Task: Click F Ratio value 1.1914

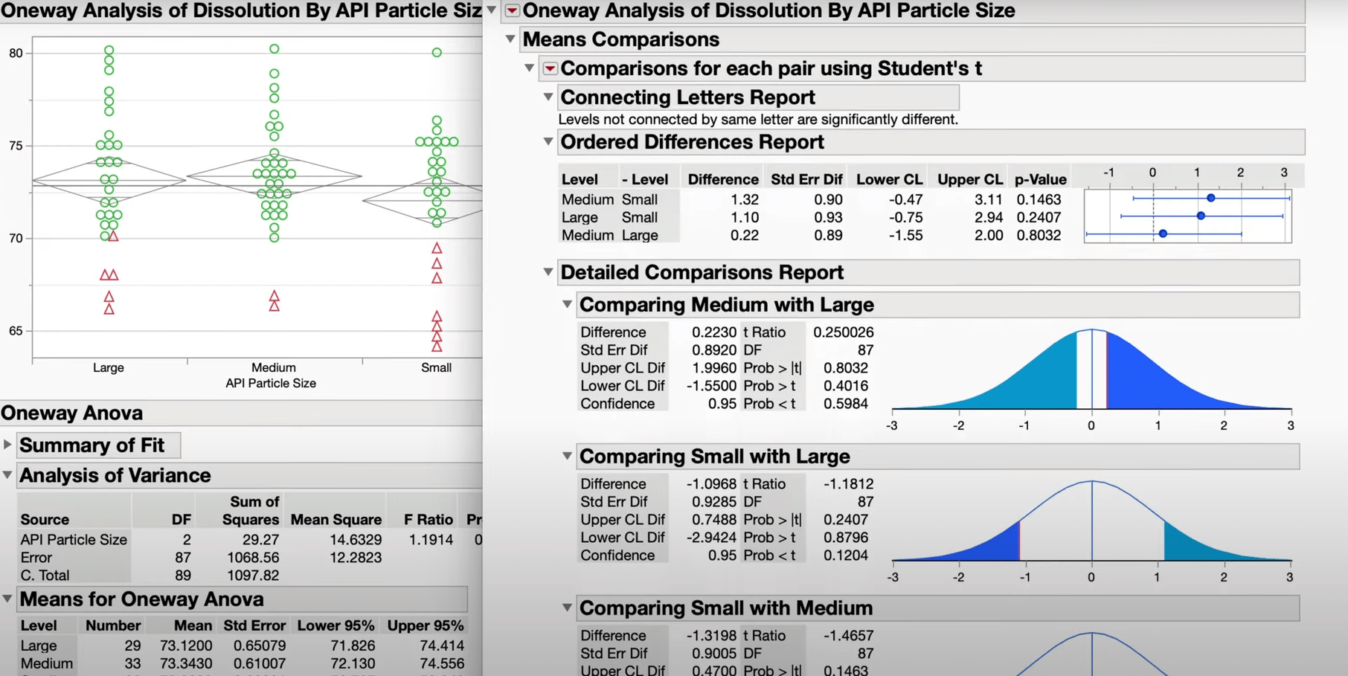Action: point(431,540)
